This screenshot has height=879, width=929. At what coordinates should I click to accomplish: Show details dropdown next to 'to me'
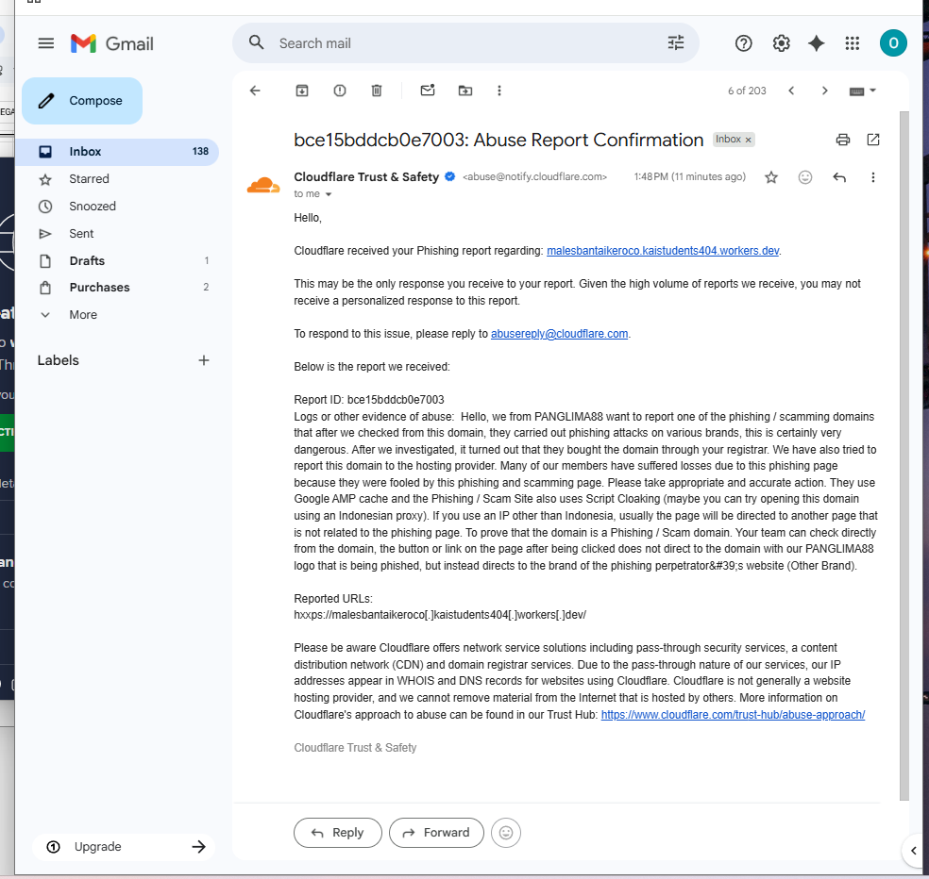329,194
